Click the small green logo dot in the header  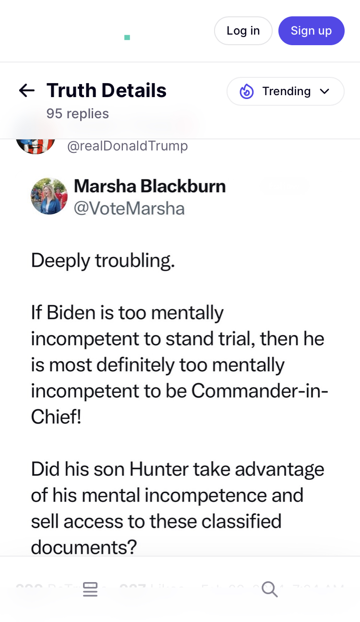127,37
